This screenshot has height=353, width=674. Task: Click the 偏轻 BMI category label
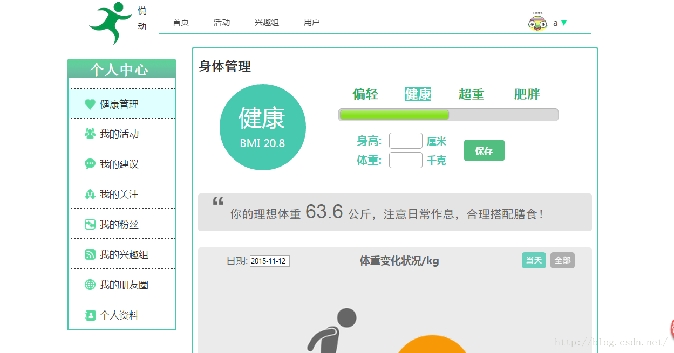point(365,94)
